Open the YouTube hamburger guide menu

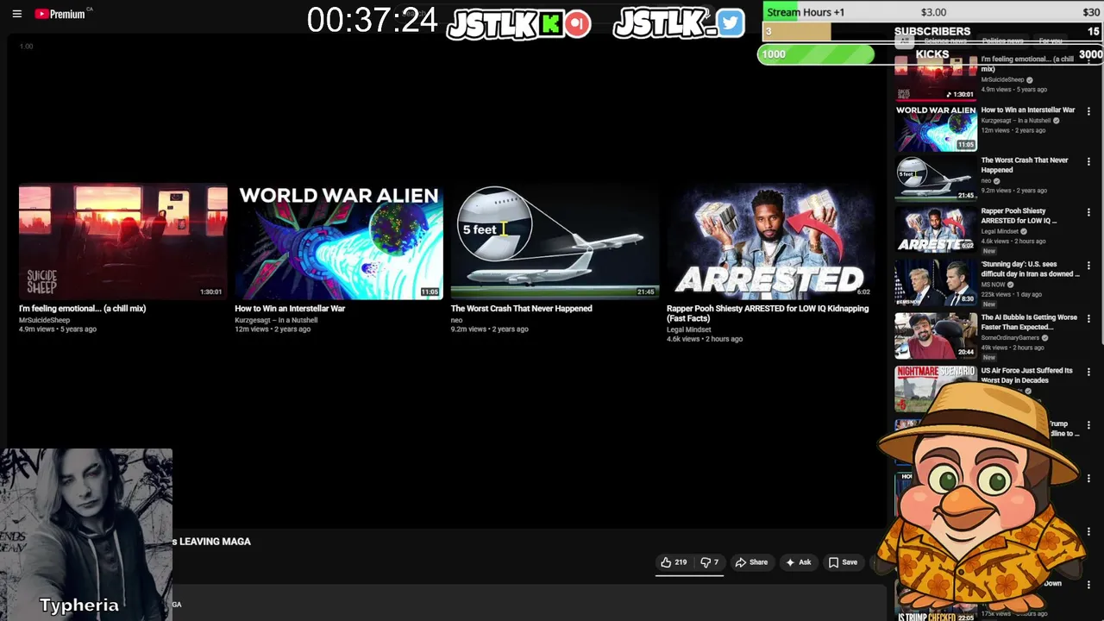[16, 14]
